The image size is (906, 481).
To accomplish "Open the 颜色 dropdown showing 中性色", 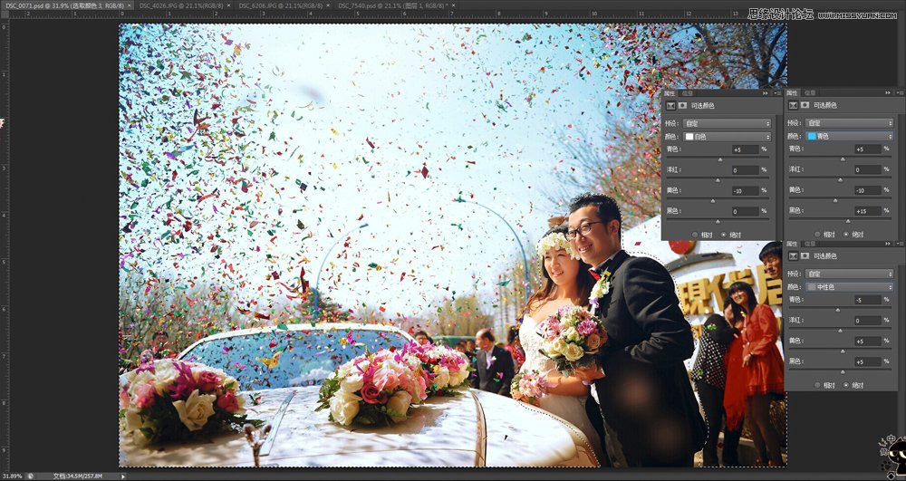I will coord(850,287).
